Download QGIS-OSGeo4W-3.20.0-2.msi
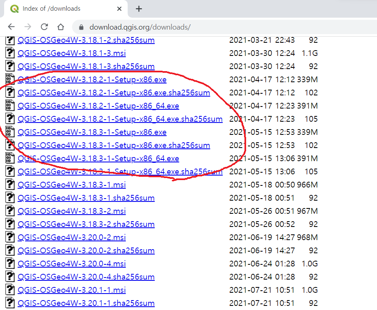Image resolution: width=377 pixels, height=310 pixels. coord(72,238)
